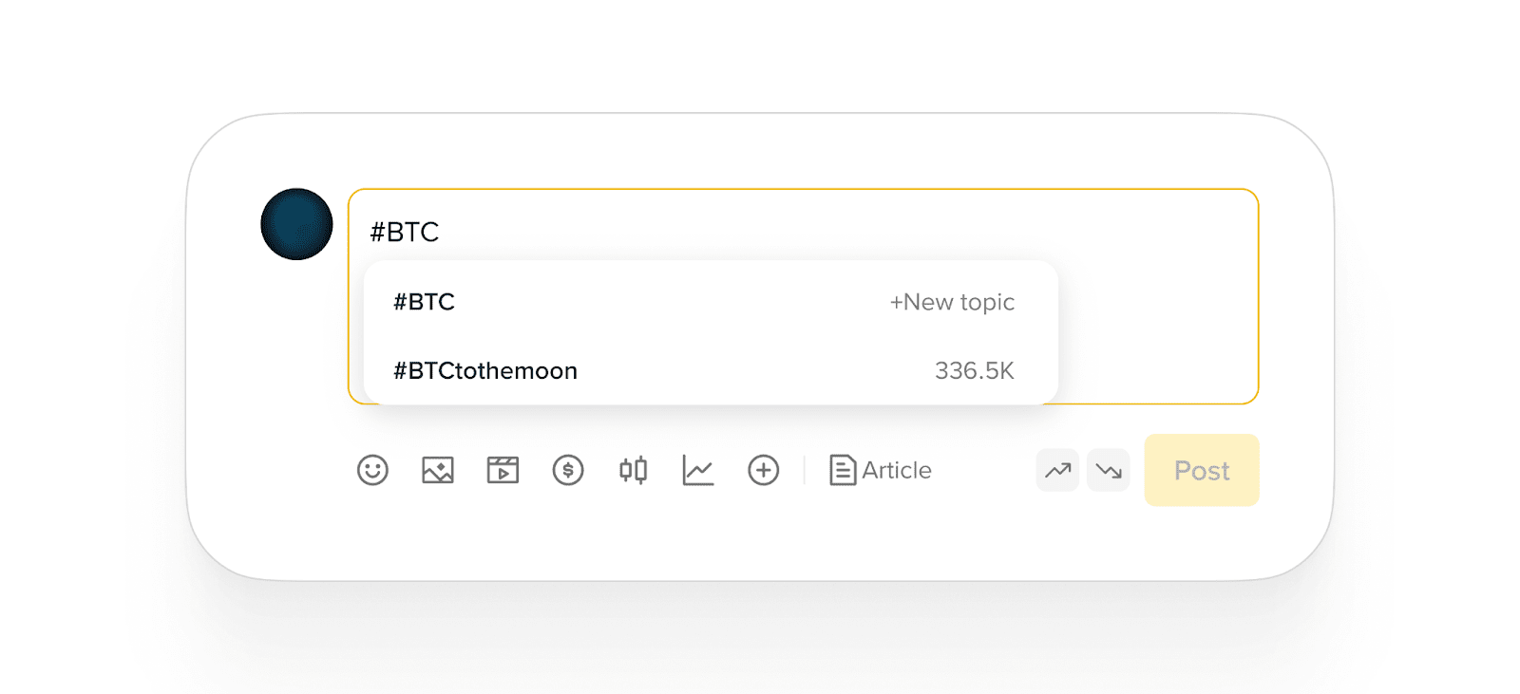This screenshot has width=1520, height=694.
Task: Click blank space between #BTC and +New topic
Action: click(x=665, y=302)
